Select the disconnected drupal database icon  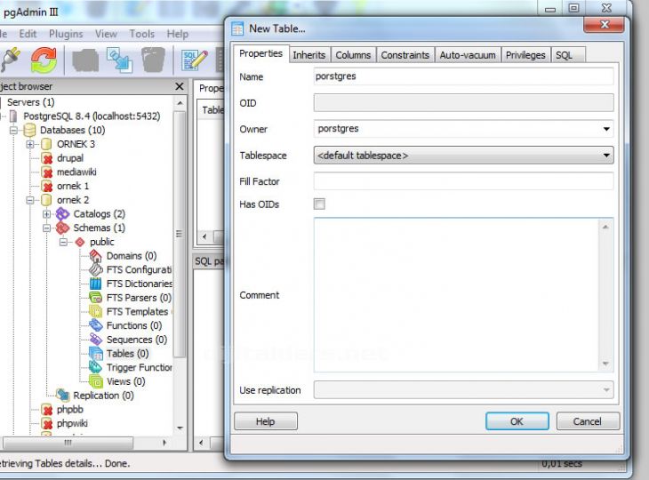point(47,158)
